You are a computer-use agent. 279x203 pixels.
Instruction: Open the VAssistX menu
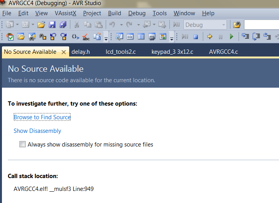pyautogui.click(x=66, y=13)
